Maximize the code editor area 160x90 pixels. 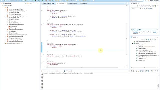pyautogui.click(x=127, y=3)
